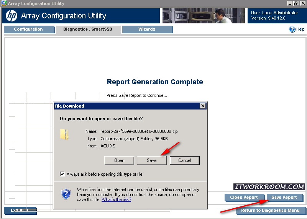Viewport: 307px width, 219px height.
Task: Minimize the Array Configuration Utility window
Action: [x=290, y=3]
